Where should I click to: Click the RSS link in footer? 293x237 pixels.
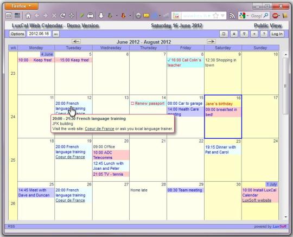pyautogui.click(x=11, y=226)
